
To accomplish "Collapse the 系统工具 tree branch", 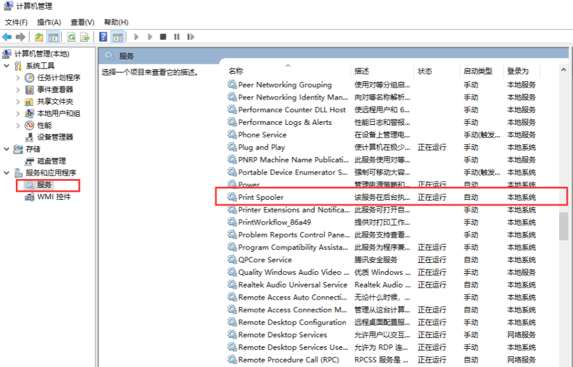I will (x=5, y=65).
